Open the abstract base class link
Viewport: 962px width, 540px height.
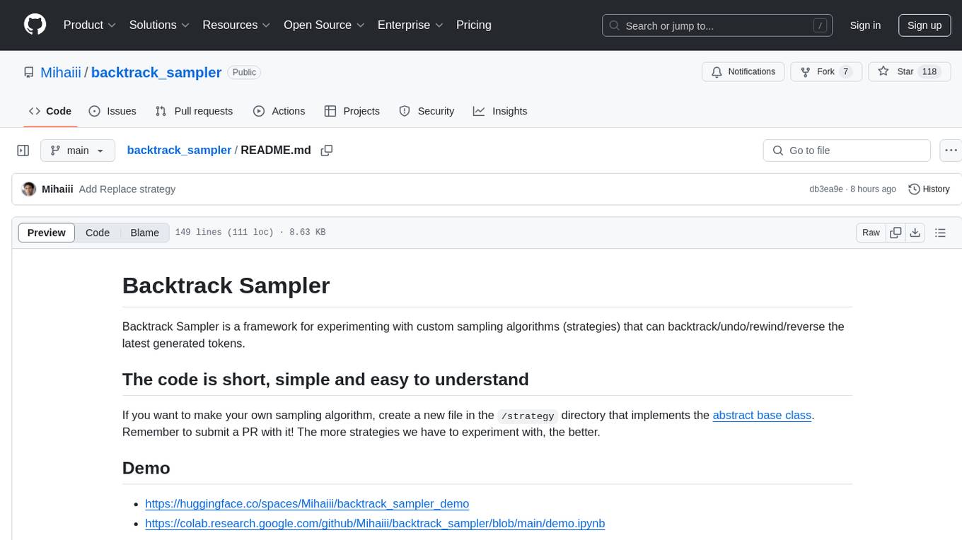coord(762,415)
